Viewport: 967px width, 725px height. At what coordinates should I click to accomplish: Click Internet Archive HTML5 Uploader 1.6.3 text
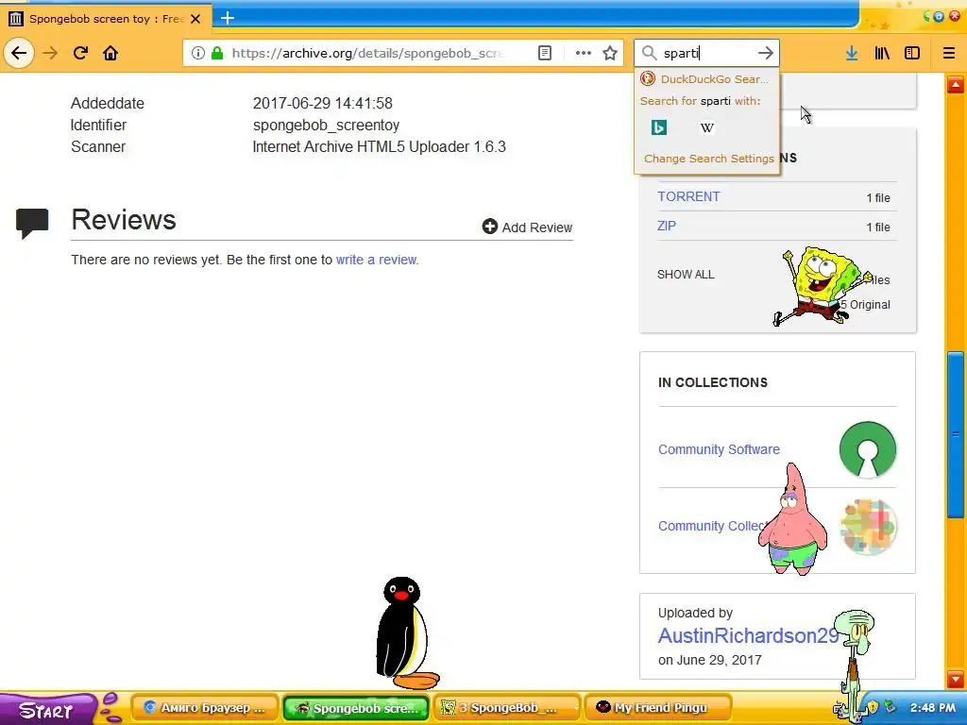coord(380,146)
